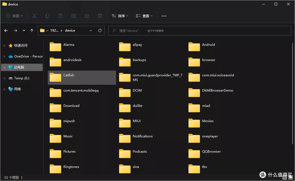Click the Share icon in toolbar
Viewport: 295px width, 181px height.
point(87,16)
